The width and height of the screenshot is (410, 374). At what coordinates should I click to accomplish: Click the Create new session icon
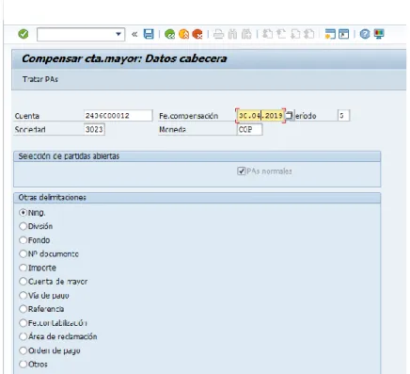click(330, 34)
